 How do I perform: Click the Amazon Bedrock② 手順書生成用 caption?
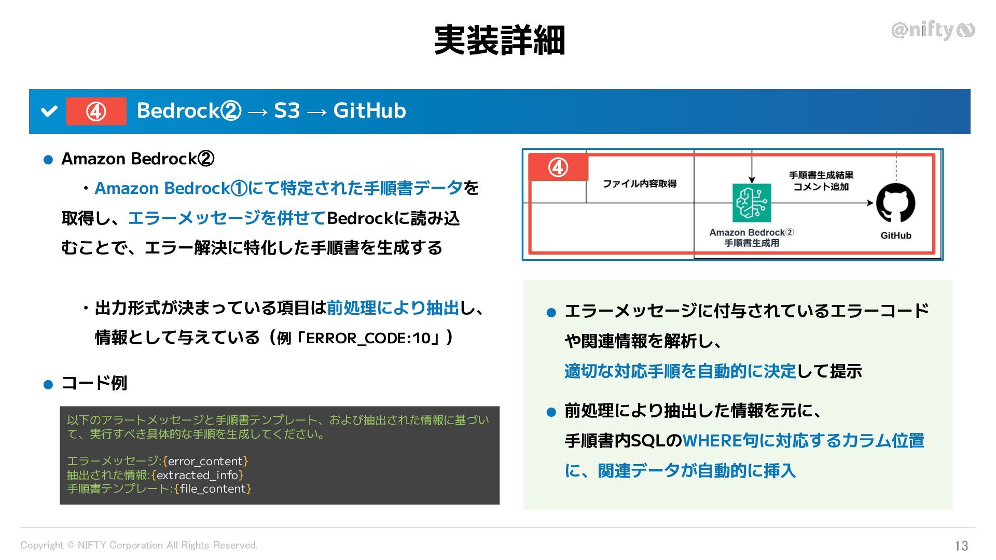pos(751,237)
